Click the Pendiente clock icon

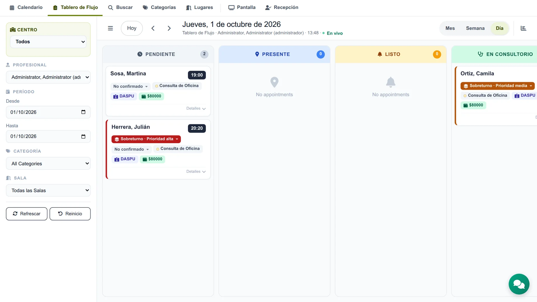tap(140, 54)
